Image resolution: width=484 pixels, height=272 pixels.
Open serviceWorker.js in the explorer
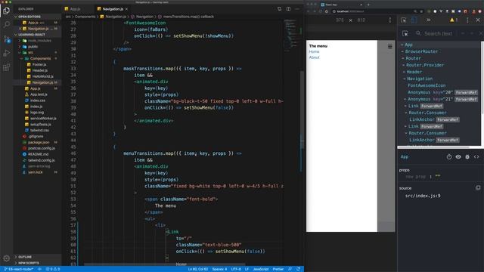point(43,119)
